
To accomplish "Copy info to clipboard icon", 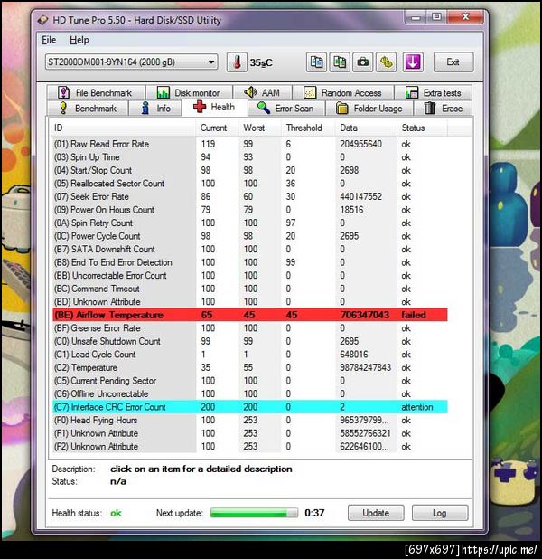I will (x=316, y=62).
